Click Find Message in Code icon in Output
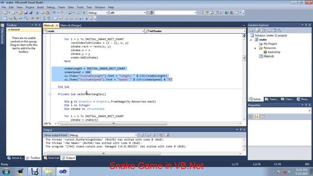The image size is (313, 176). [142, 135]
